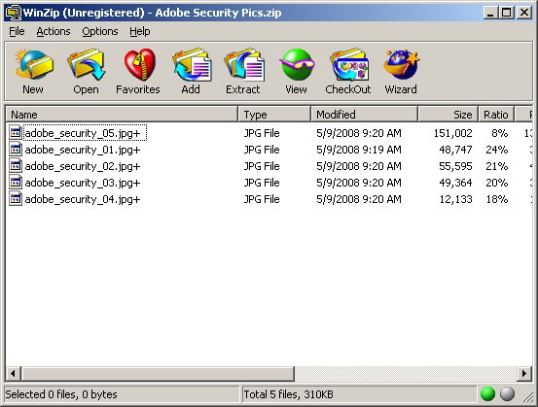Viewport: 538px width, 407px height.
Task: Click the 18% ratio cell
Action: (x=497, y=199)
